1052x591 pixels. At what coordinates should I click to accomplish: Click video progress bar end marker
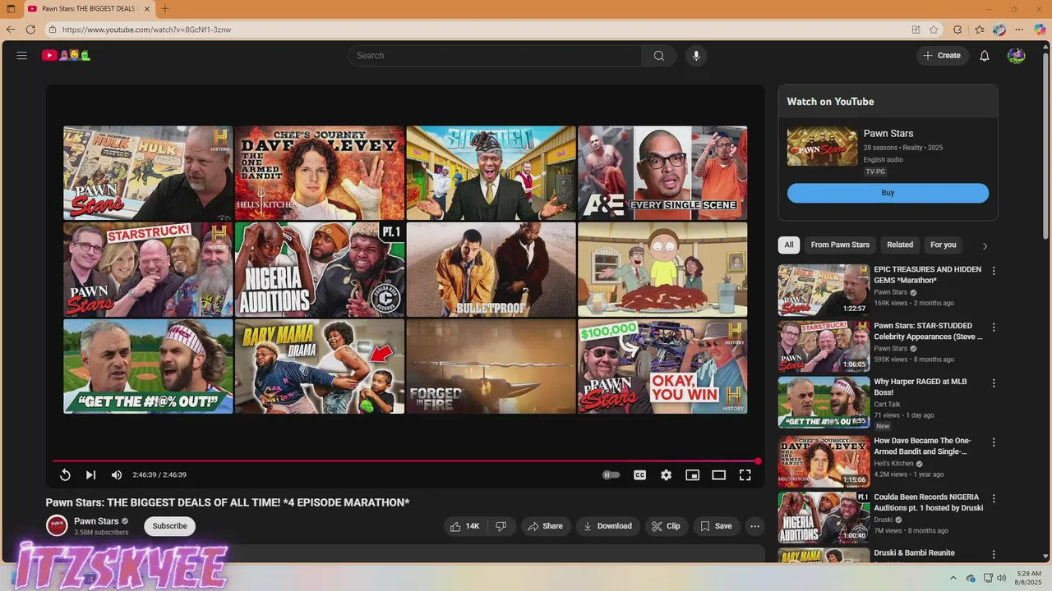(x=758, y=461)
